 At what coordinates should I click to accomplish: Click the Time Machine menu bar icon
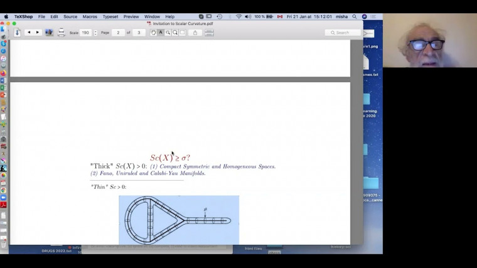tap(219, 17)
